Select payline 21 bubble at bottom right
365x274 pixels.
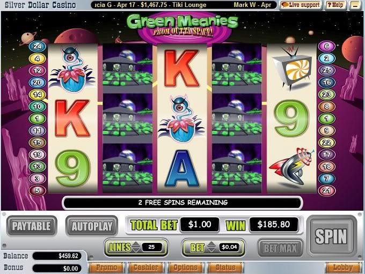coord(326,190)
